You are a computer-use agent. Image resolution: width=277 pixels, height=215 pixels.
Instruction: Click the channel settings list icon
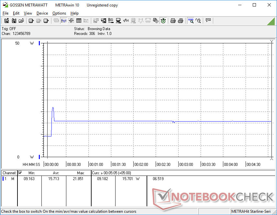(111, 21)
